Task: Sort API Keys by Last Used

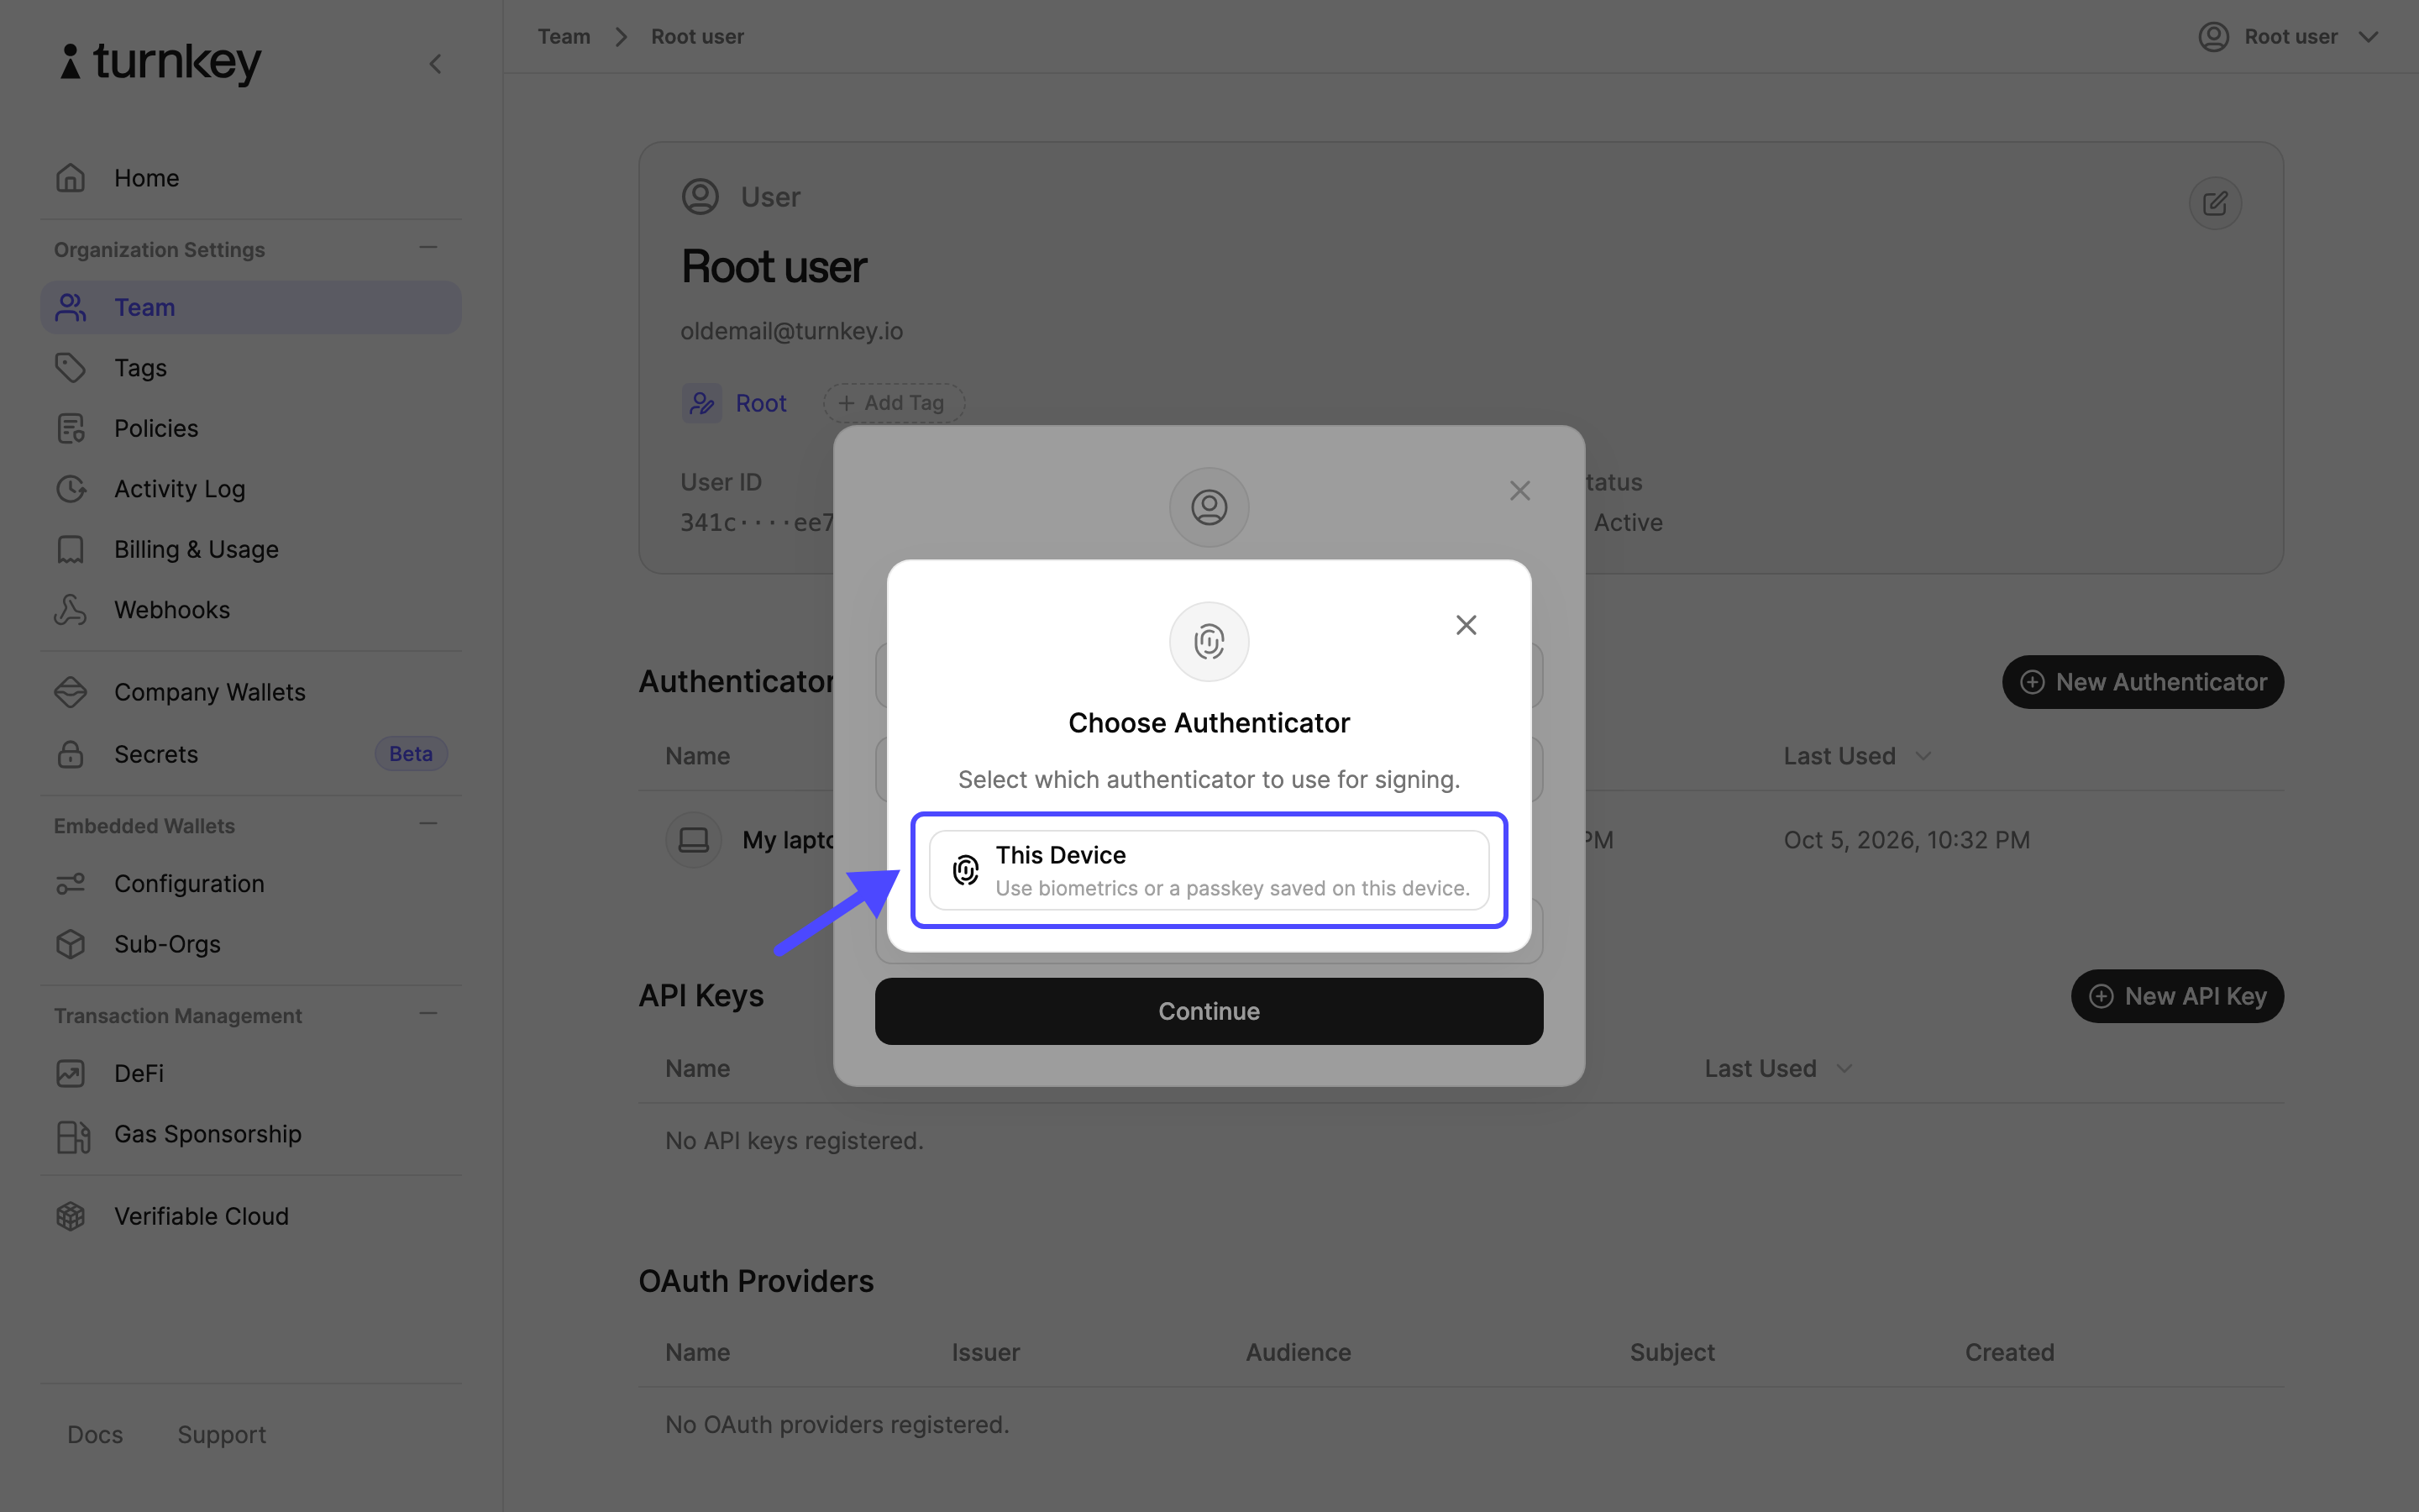Action: coord(1777,1069)
